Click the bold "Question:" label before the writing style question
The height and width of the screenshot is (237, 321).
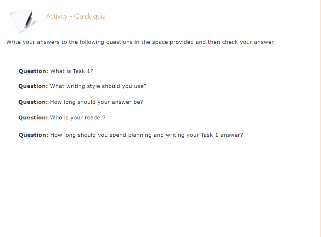click(x=33, y=86)
